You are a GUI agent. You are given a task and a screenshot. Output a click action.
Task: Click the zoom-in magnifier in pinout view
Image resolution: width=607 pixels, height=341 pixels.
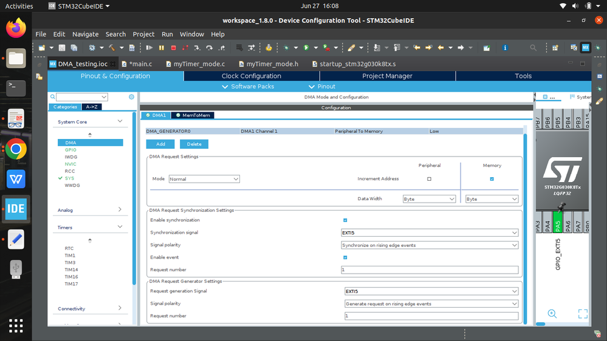tap(552, 314)
